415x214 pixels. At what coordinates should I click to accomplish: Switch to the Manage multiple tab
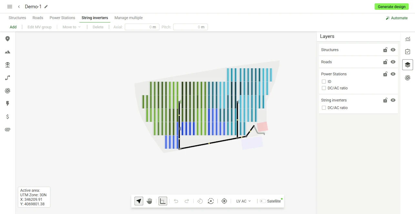coord(128,18)
